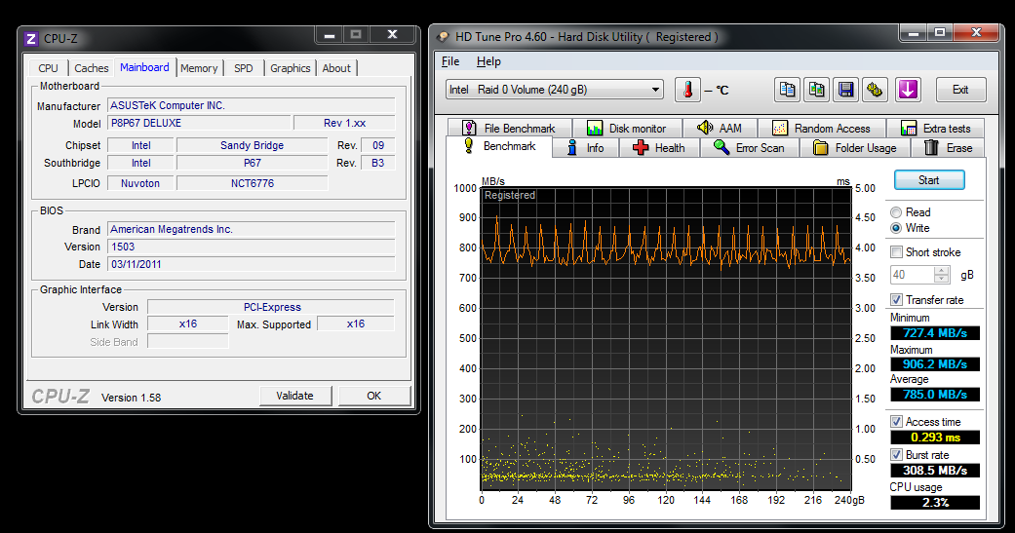Switch to the Disk monitor tab
The image size is (1015, 533).
tap(626, 129)
